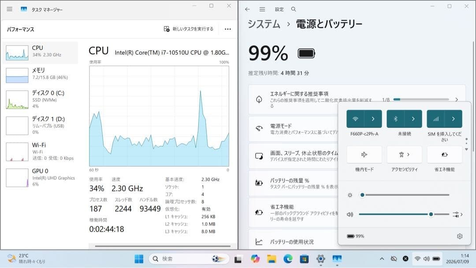Click the システム breadcrumb link

point(264,24)
